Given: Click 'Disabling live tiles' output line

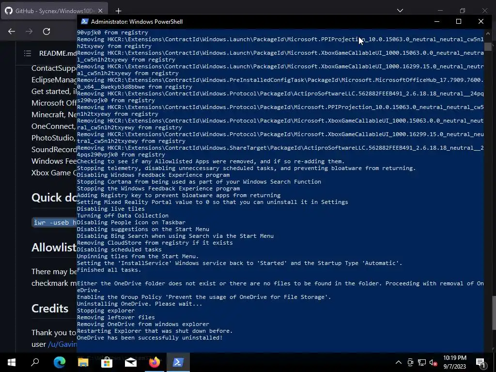Looking at the screenshot, I should 111,209.
